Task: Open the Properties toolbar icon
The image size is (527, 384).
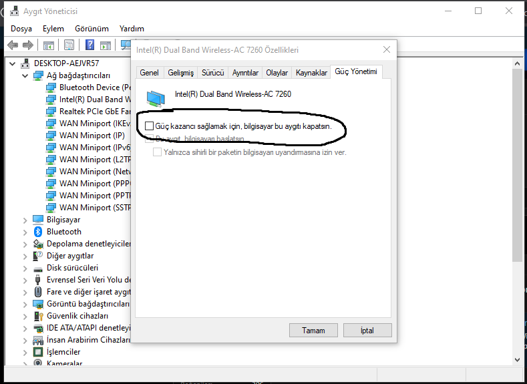Action: click(69, 45)
